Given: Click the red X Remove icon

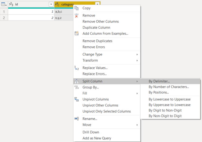Looking at the screenshot, I should point(77,16).
